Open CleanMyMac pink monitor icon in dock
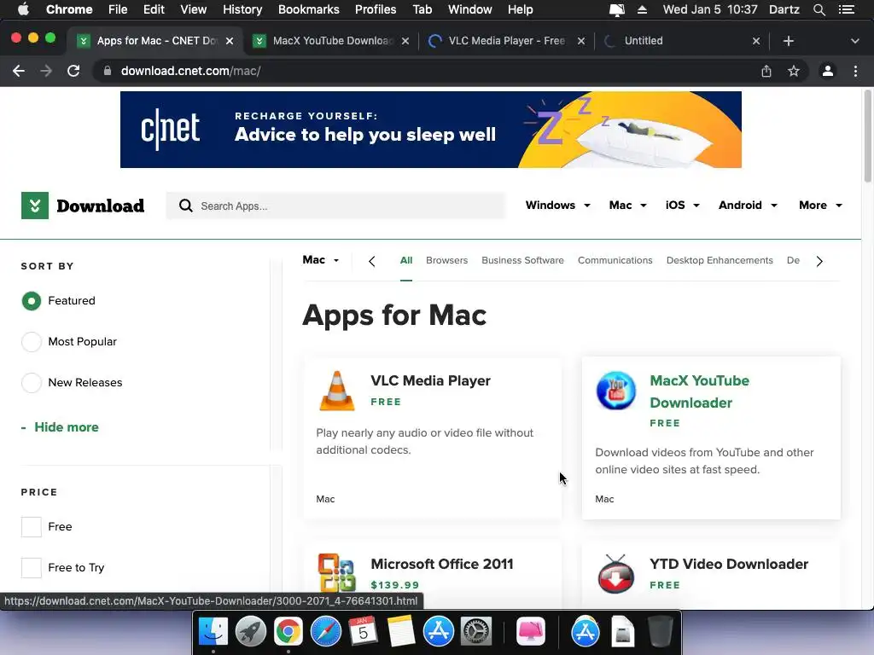 click(x=531, y=632)
